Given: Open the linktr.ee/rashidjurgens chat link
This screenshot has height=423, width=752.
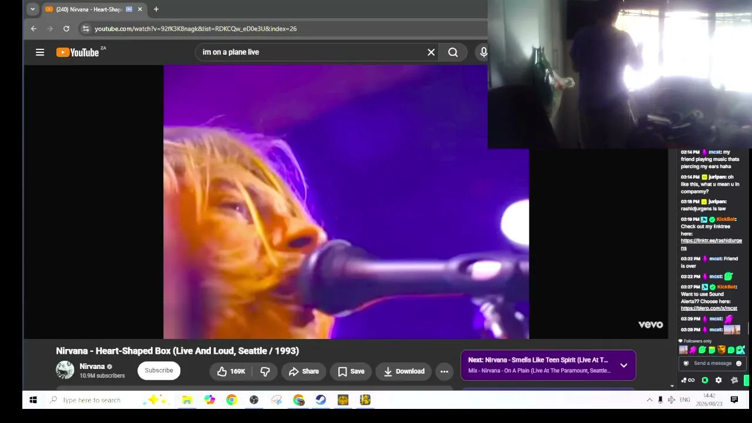Looking at the screenshot, I should [711, 244].
